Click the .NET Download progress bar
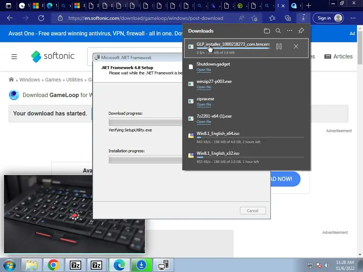 145,122
